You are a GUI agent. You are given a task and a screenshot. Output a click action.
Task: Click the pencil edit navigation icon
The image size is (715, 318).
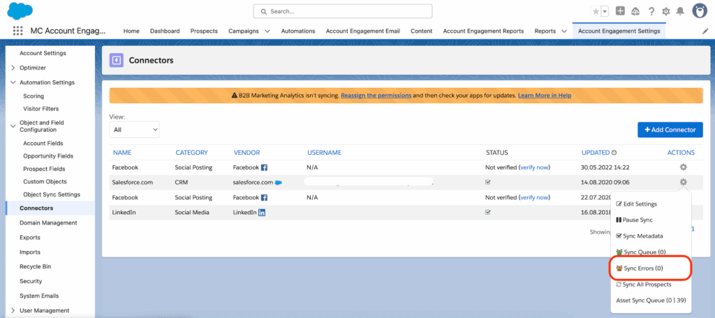(705, 31)
